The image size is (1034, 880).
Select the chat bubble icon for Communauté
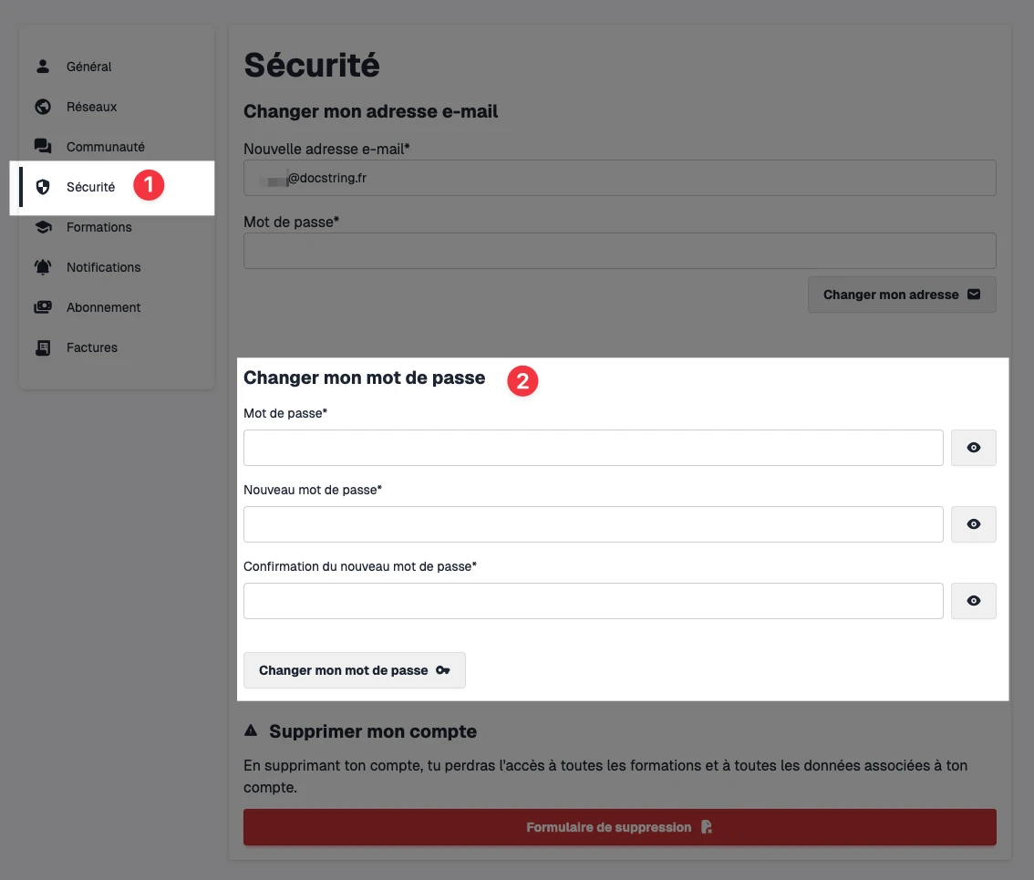point(42,146)
